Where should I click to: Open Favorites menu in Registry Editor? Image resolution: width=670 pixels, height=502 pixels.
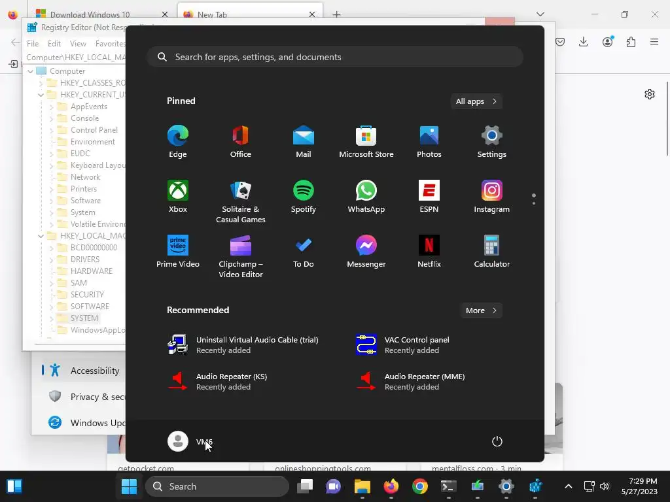click(x=110, y=44)
